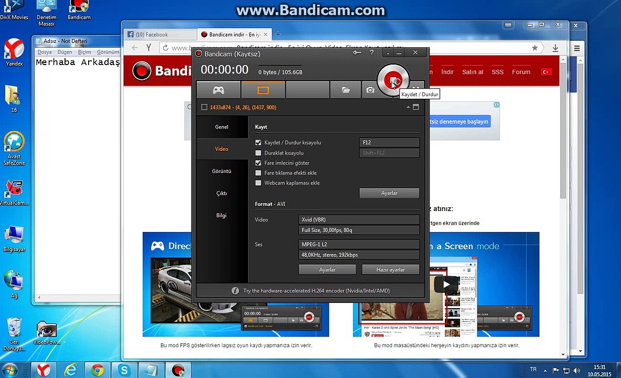This screenshot has height=378, width=621.
Task: Open İndir link on Bandicam website
Action: [x=447, y=72]
